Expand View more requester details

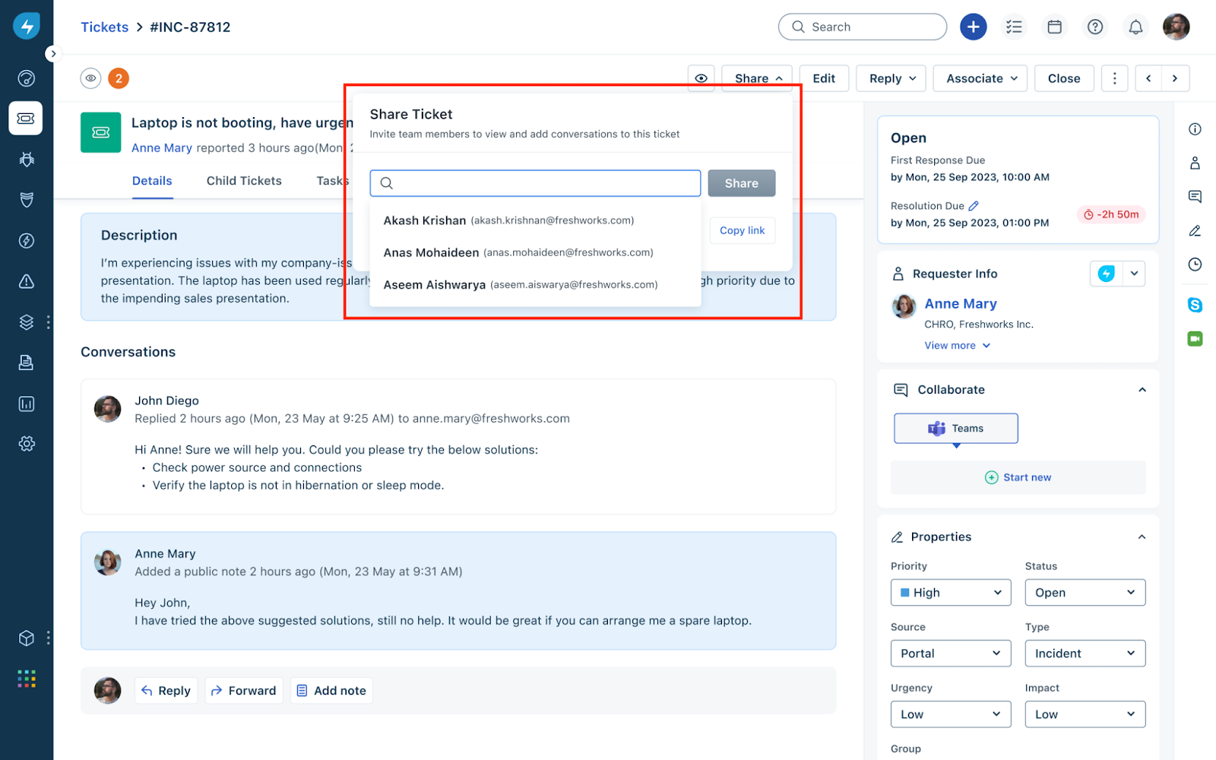[958, 346]
